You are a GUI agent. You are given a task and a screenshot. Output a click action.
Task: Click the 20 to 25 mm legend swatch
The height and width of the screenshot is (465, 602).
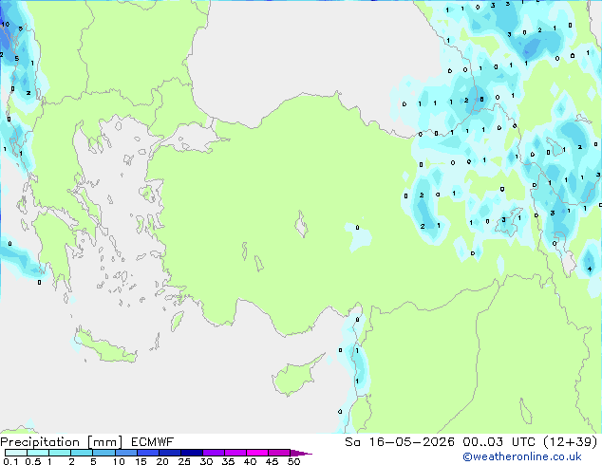pos(170,453)
